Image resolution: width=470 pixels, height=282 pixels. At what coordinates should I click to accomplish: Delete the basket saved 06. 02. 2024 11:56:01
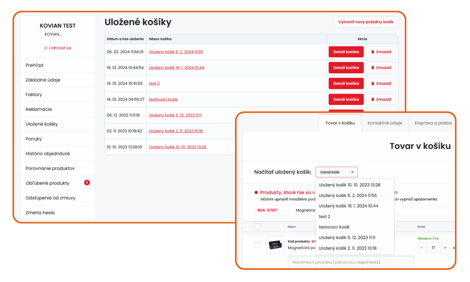point(381,52)
